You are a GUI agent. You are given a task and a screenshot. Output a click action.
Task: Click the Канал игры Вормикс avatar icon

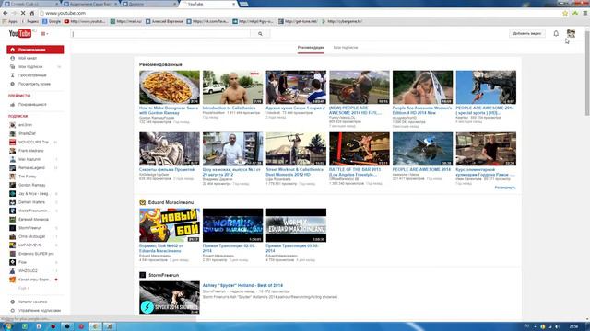click(12, 280)
